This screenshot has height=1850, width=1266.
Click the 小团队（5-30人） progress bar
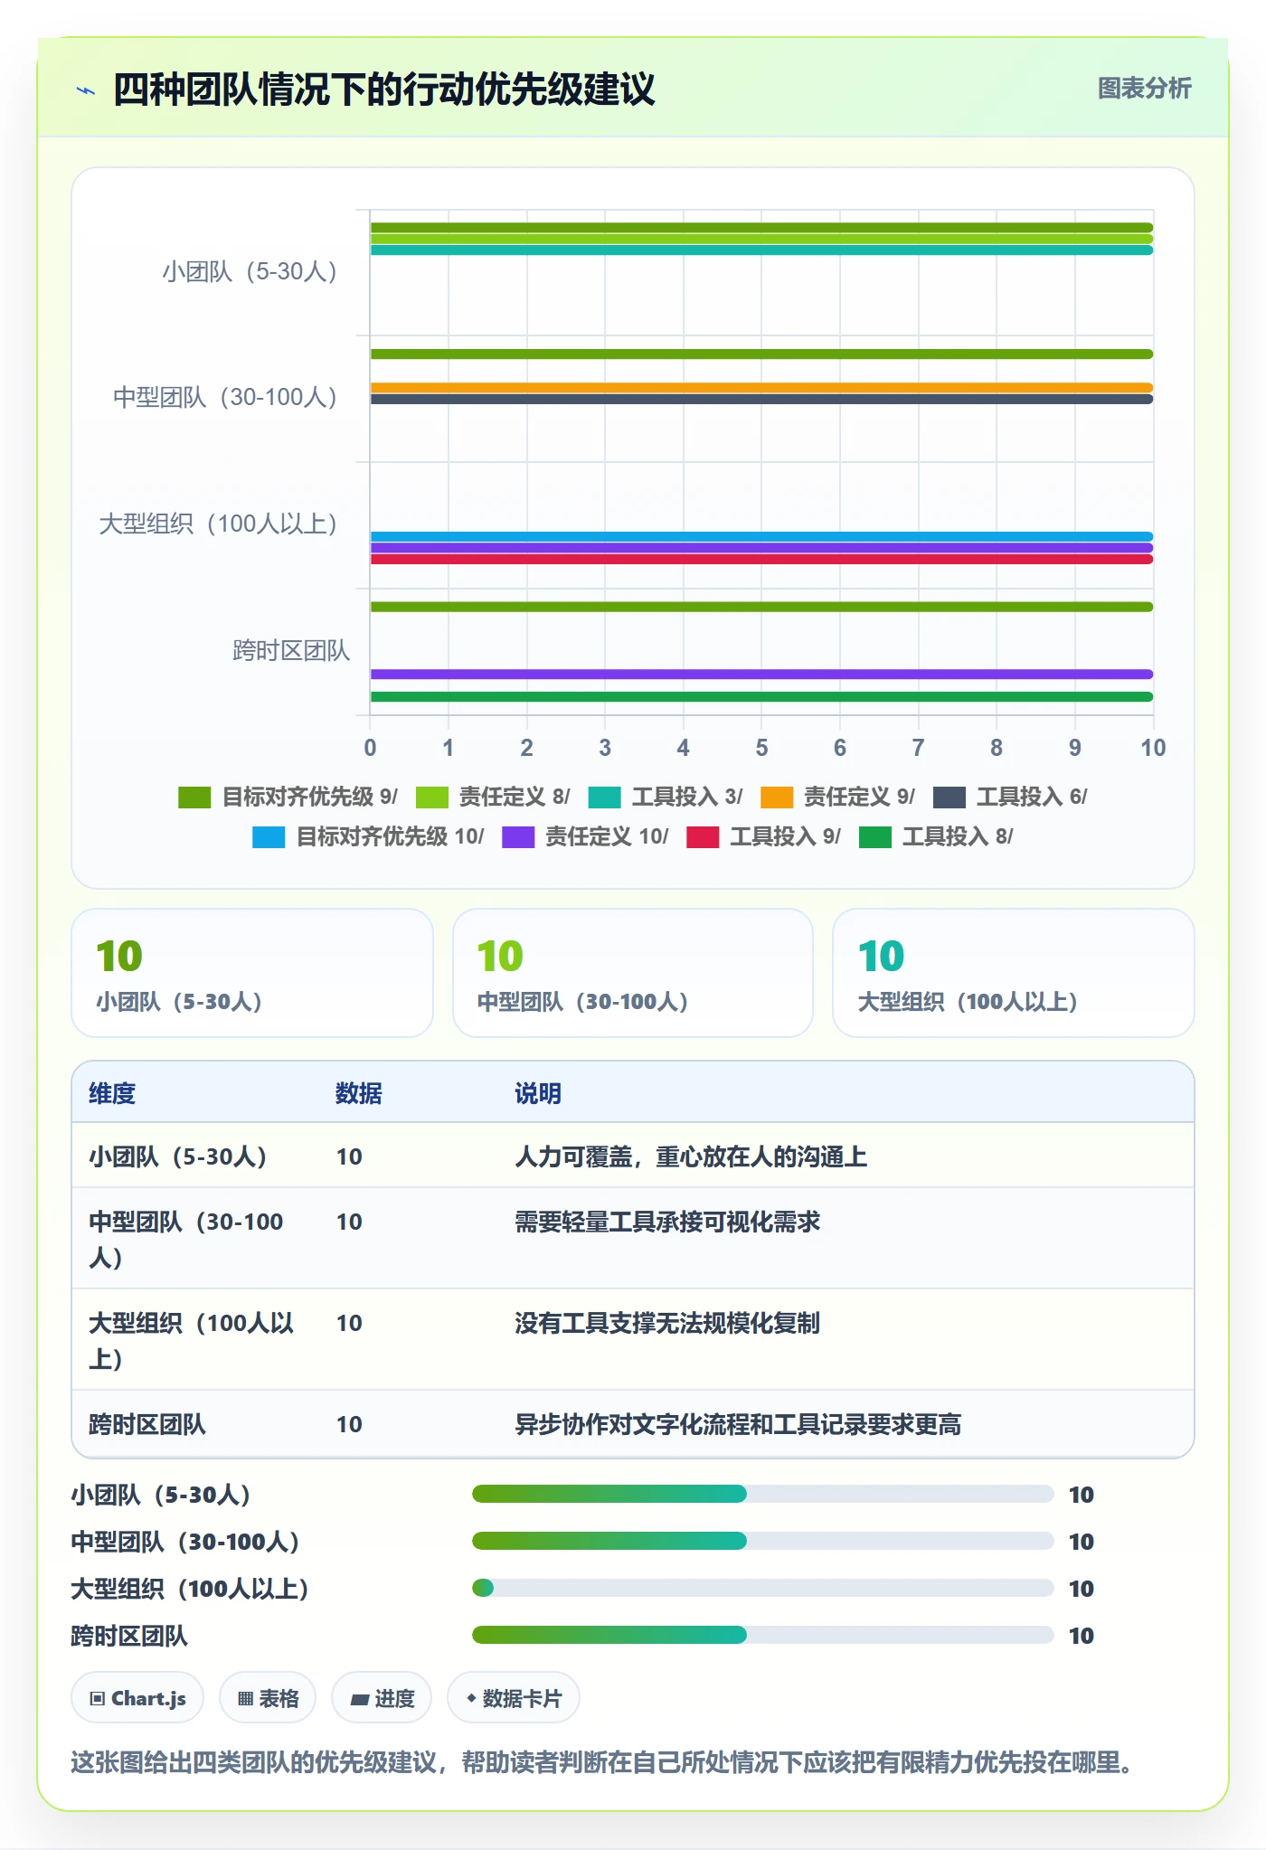(x=762, y=1494)
